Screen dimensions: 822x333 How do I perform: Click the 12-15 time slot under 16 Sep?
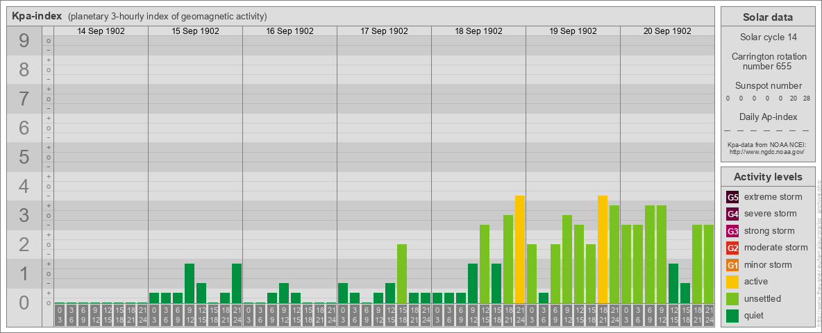[x=296, y=316]
